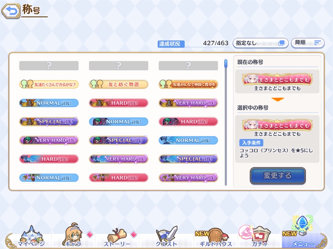Open クエスト sword and flag icon
The height and width of the screenshot is (249, 333).
coord(166,236)
